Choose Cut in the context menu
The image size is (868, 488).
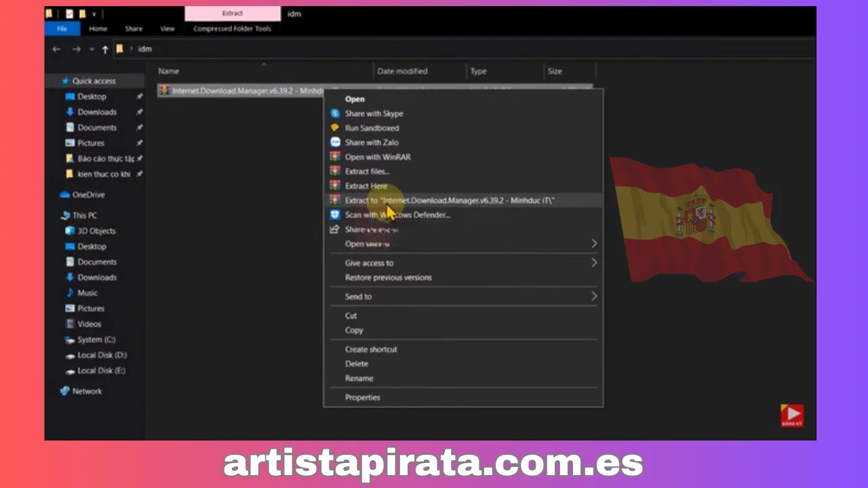tap(351, 315)
